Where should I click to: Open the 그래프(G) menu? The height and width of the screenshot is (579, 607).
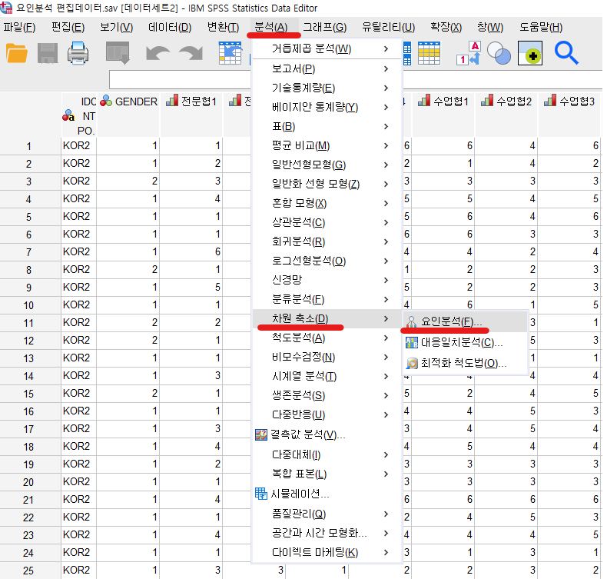click(x=324, y=27)
